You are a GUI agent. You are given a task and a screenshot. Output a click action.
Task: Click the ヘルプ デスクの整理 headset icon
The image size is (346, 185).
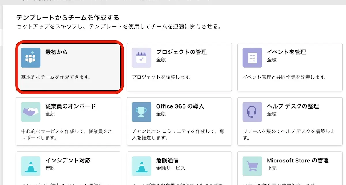(252, 112)
